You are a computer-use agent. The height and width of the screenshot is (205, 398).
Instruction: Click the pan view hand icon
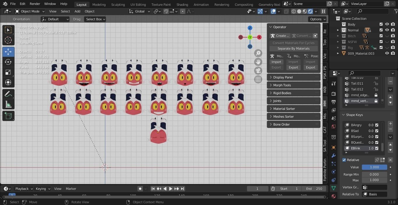pyautogui.click(x=258, y=62)
